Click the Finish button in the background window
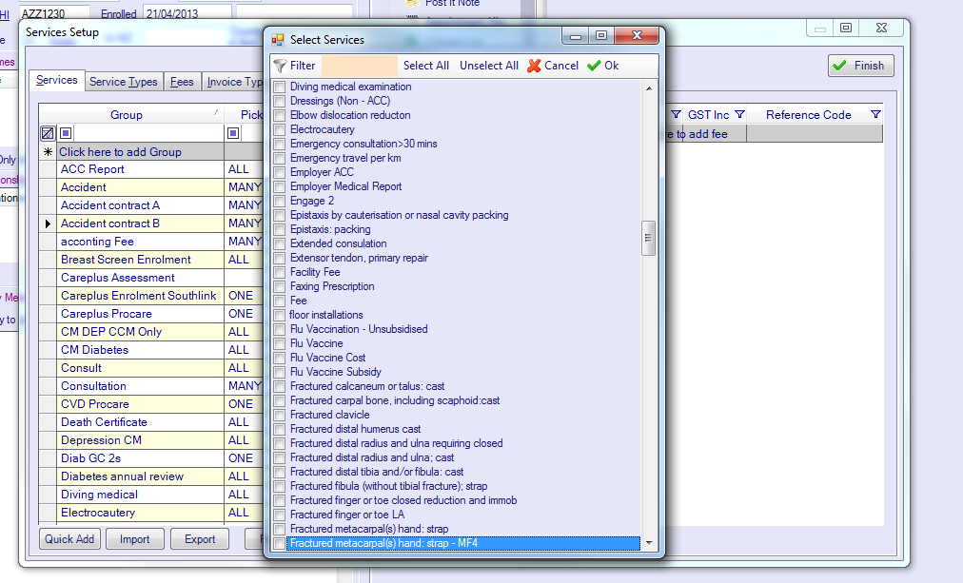The height and width of the screenshot is (583, 963). pyautogui.click(x=860, y=66)
